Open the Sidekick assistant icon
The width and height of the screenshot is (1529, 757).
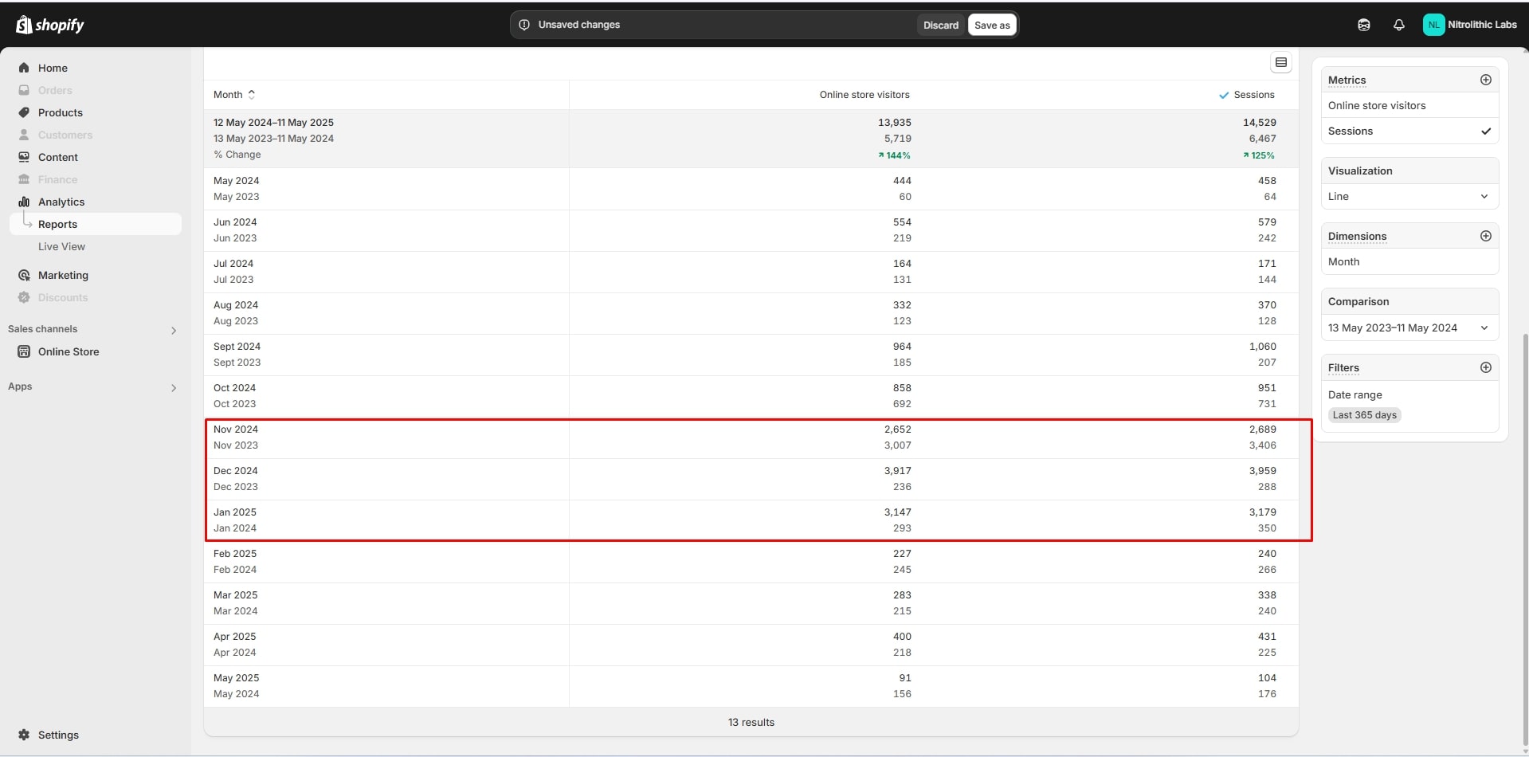click(1363, 25)
